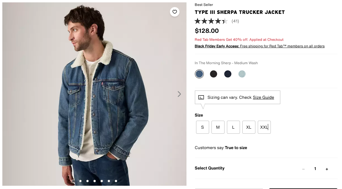Select size S
The height and width of the screenshot is (189, 342).
pos(203,127)
